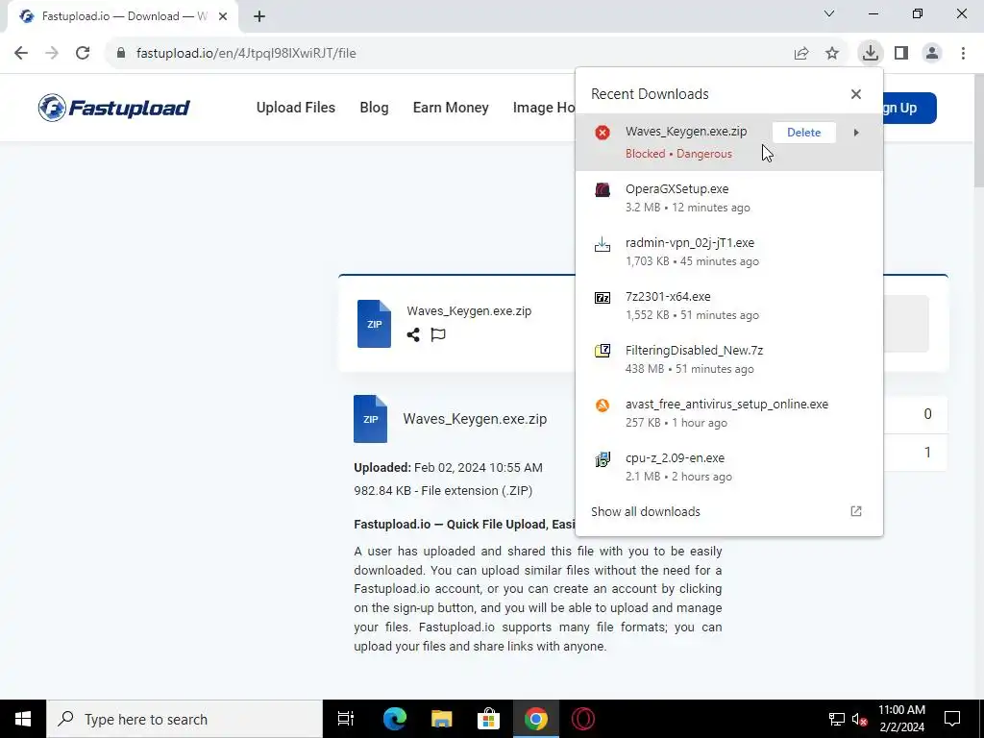Click the cpu-z_2.09-en.exe file name
Image resolution: width=984 pixels, height=738 pixels.
tap(675, 457)
